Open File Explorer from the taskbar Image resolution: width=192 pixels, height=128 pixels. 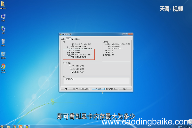8,126
